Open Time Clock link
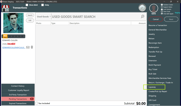Image resolution: width=181 pixels, height=106 pixels. [x=166, y=12]
